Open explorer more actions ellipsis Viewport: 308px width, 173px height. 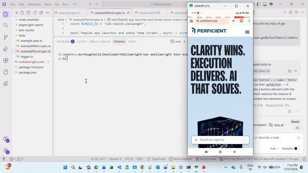pos(47,13)
